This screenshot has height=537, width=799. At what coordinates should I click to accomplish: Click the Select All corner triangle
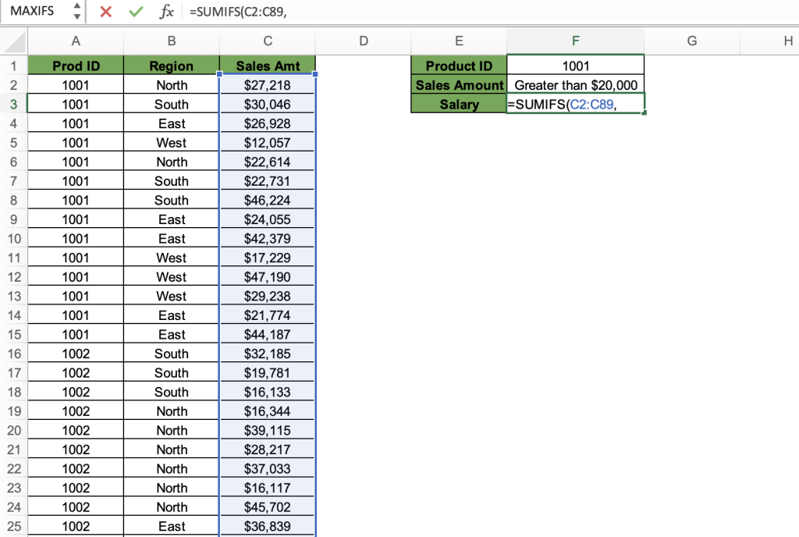click(x=14, y=41)
